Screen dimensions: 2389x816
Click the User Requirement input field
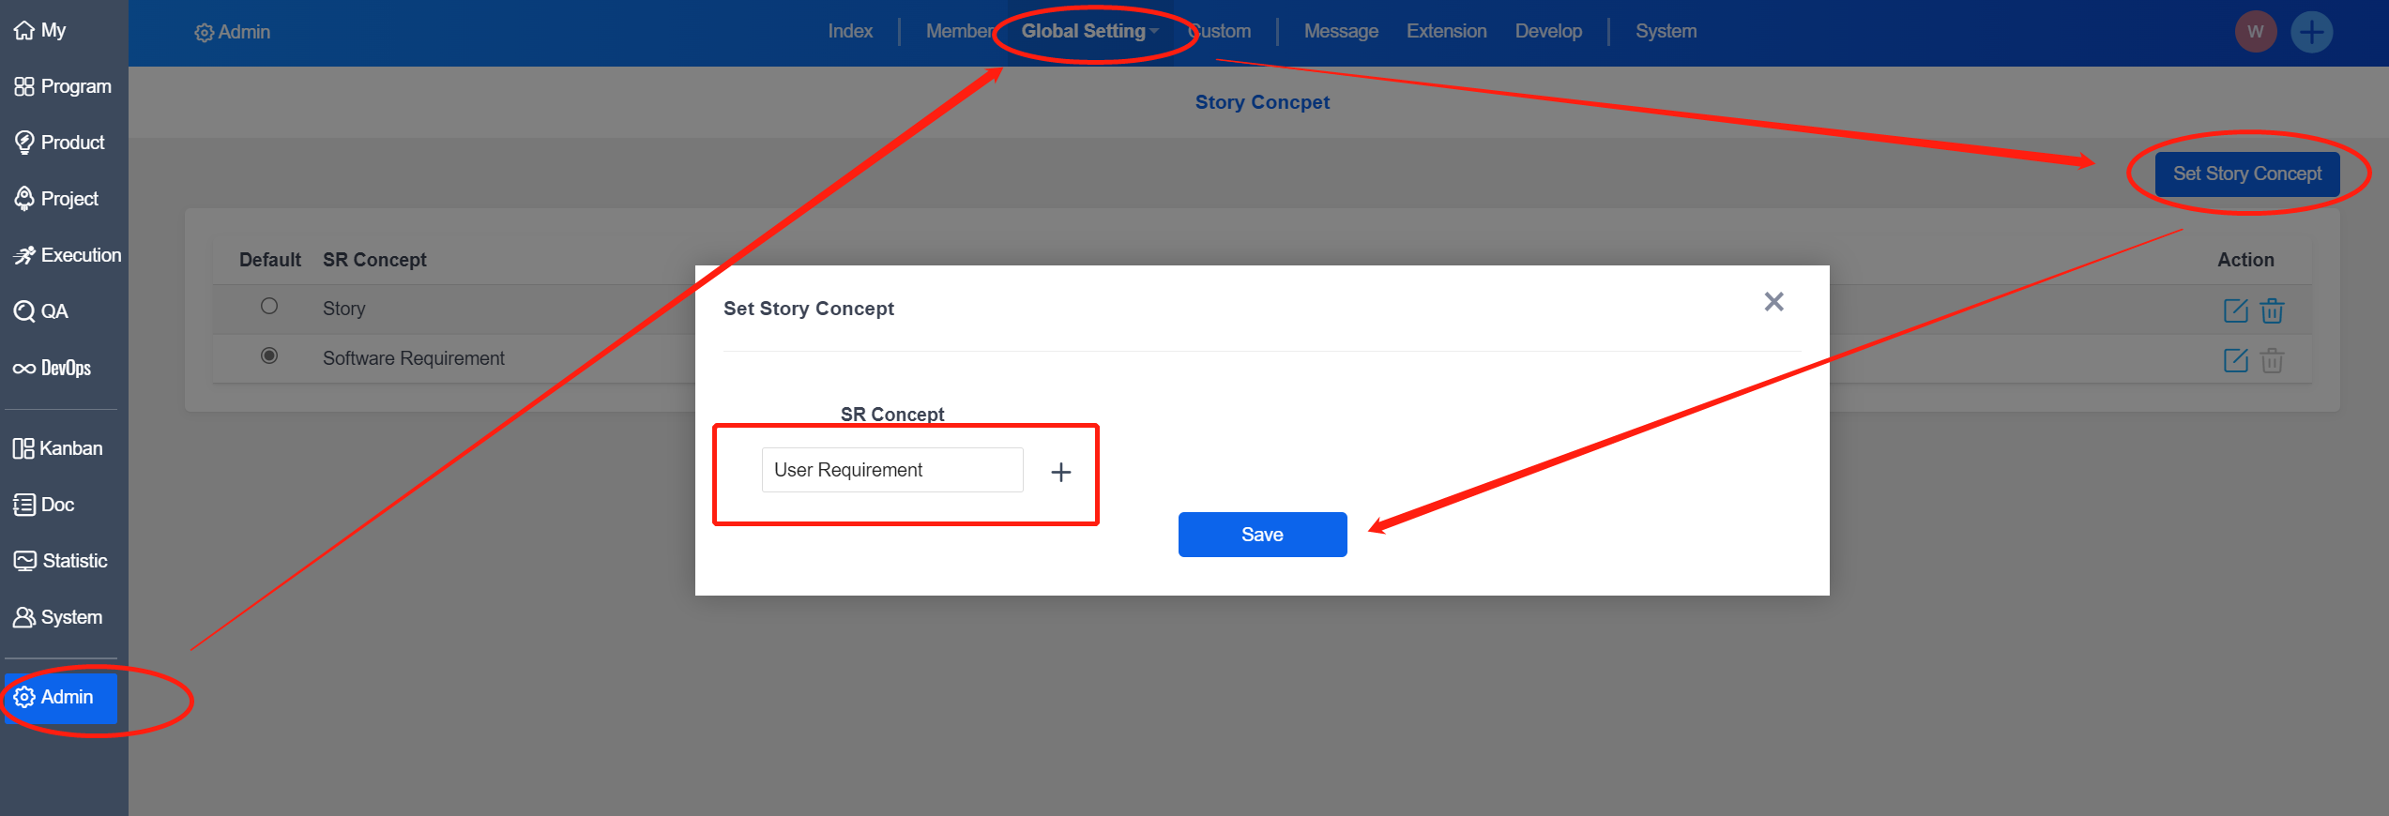click(x=891, y=470)
